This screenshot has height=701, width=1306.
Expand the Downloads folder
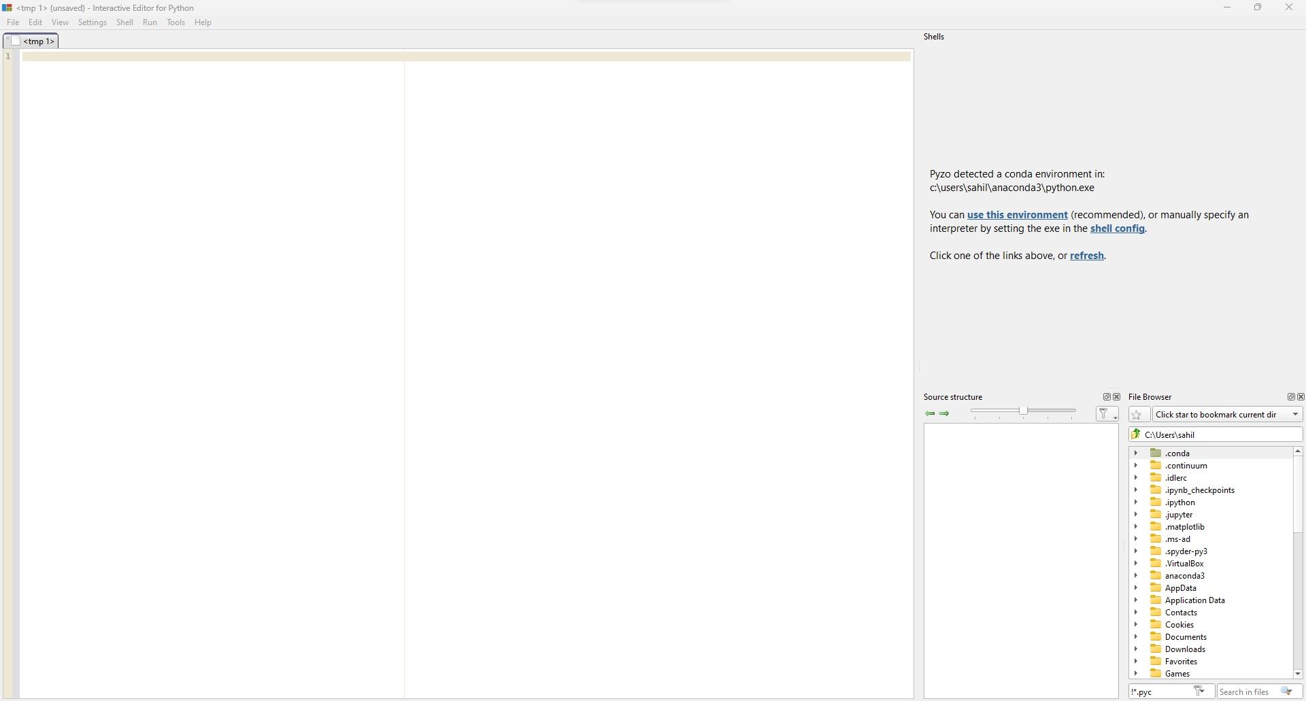pos(1135,649)
